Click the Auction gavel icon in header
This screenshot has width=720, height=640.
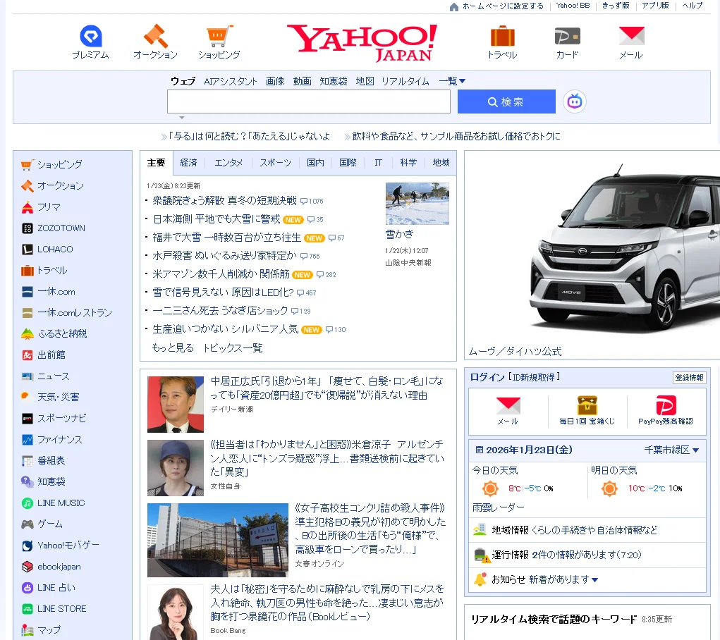(155, 37)
